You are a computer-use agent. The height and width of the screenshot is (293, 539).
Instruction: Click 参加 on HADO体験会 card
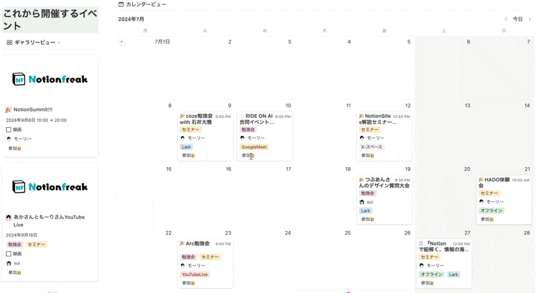click(x=486, y=219)
